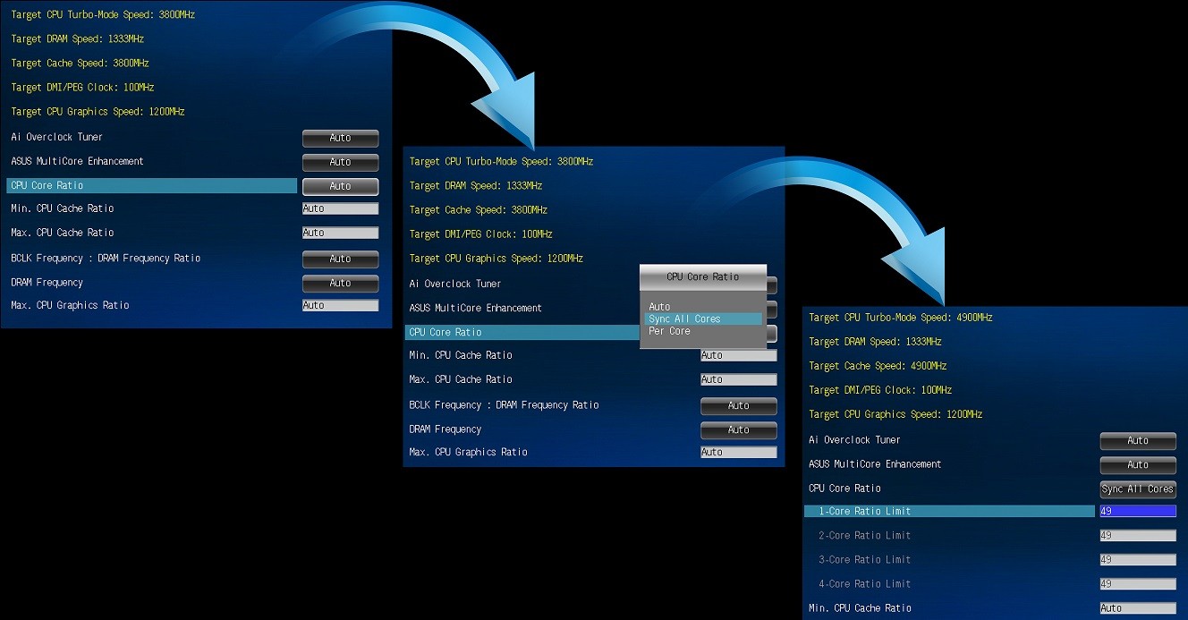Click "ASUS MultiCore Enhancement" label in first panel
1188x620 pixels.
[77, 161]
